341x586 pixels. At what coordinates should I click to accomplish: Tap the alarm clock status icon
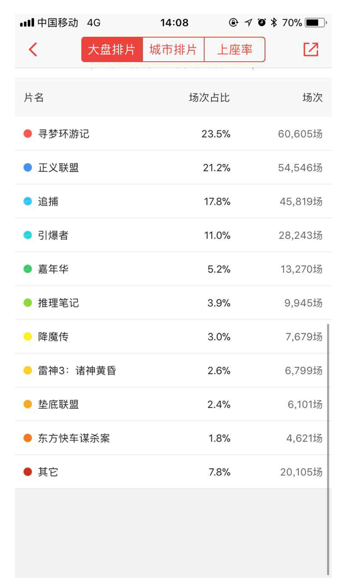262,22
